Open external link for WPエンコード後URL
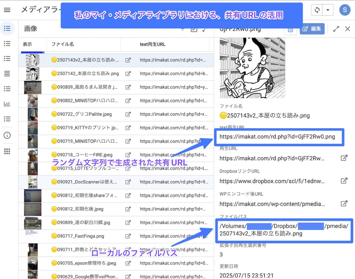Image resolution: width=355 pixels, height=279 pixels. click(x=344, y=204)
